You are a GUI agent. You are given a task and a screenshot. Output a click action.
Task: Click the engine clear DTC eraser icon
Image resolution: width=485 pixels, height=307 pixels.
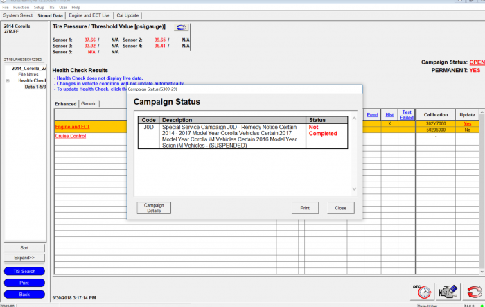point(449,290)
